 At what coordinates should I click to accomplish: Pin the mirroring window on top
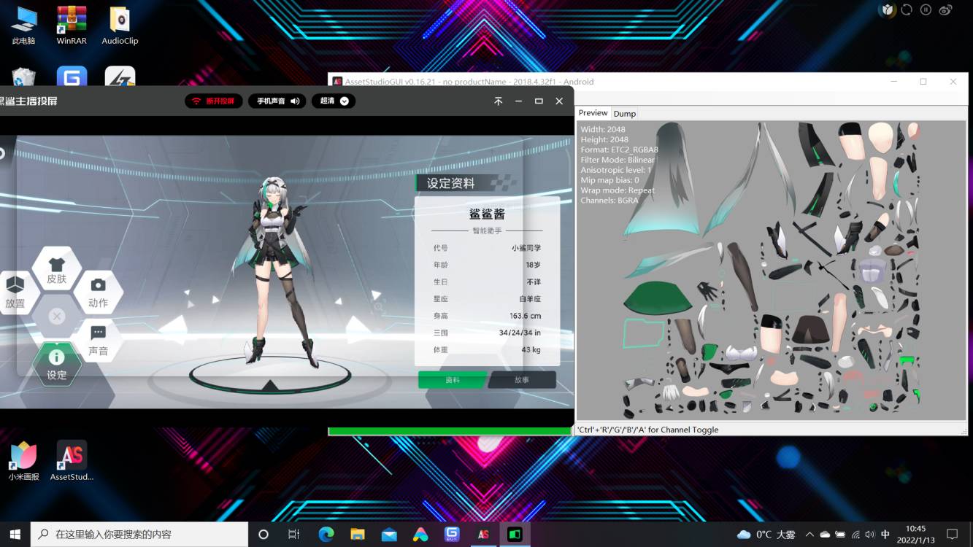click(x=499, y=101)
